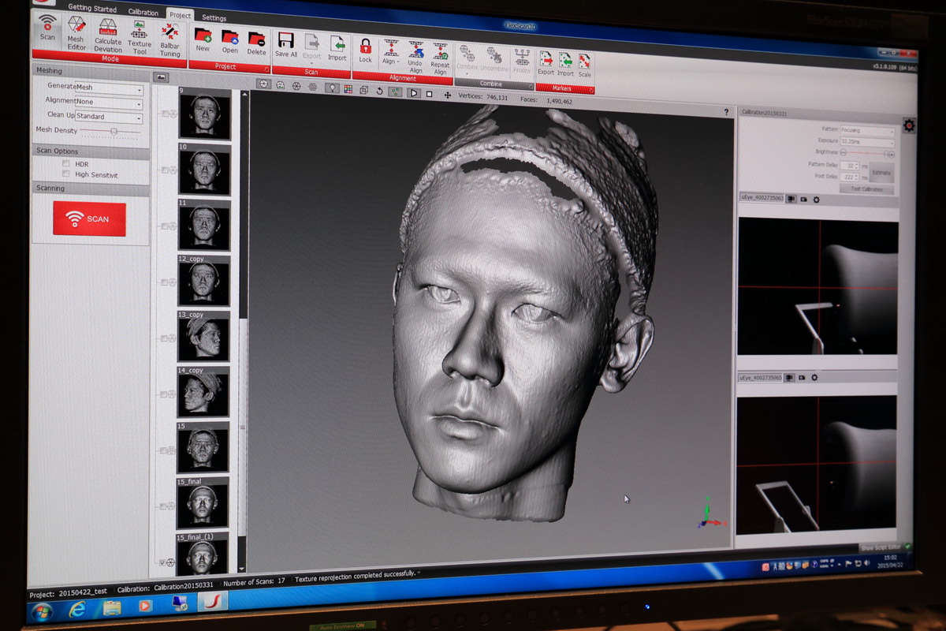Enable the HDR scan option
The height and width of the screenshot is (631, 946).
[x=66, y=163]
